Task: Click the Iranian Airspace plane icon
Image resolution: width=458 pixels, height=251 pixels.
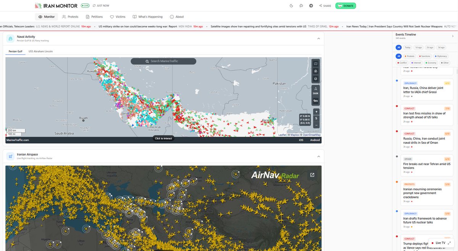Action: tap(10, 156)
